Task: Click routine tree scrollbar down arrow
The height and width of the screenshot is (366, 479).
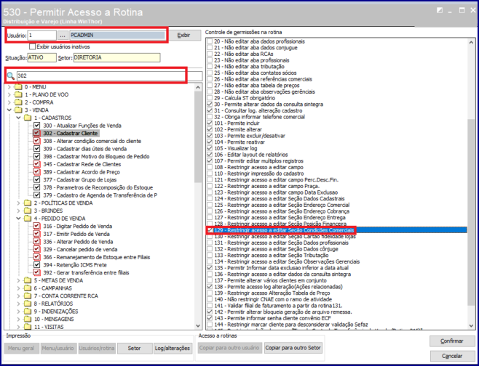Action: (198, 326)
